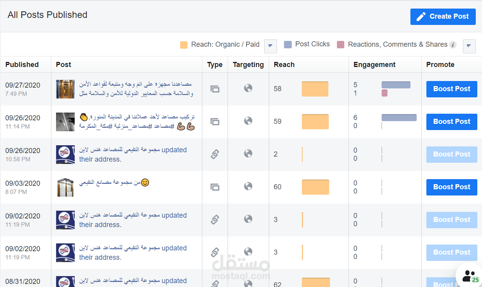
Task: Boost the 09/26/2020 11:14 PM post
Action: tap(452, 121)
